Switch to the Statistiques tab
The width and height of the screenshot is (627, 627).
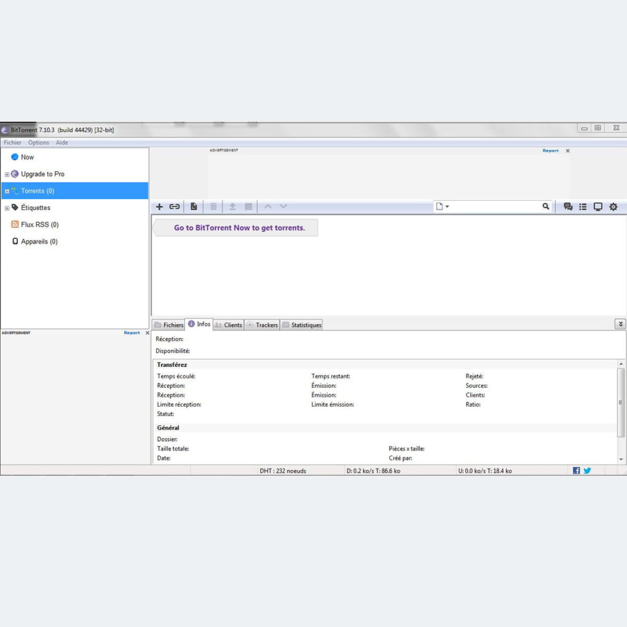[x=301, y=325]
